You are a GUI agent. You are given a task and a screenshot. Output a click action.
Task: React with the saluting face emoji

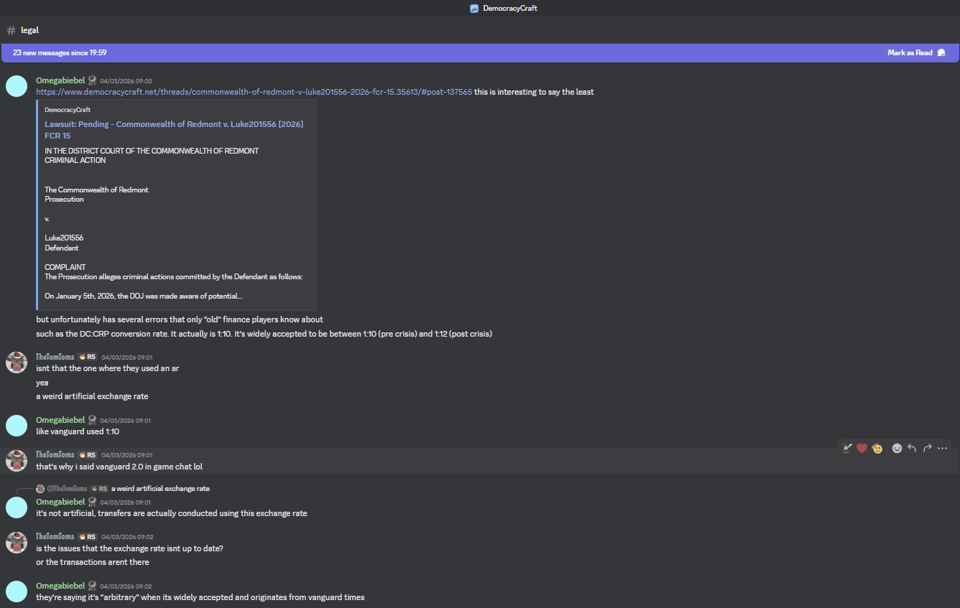click(877, 448)
